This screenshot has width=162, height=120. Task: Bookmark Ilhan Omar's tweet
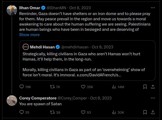coord(145,87)
